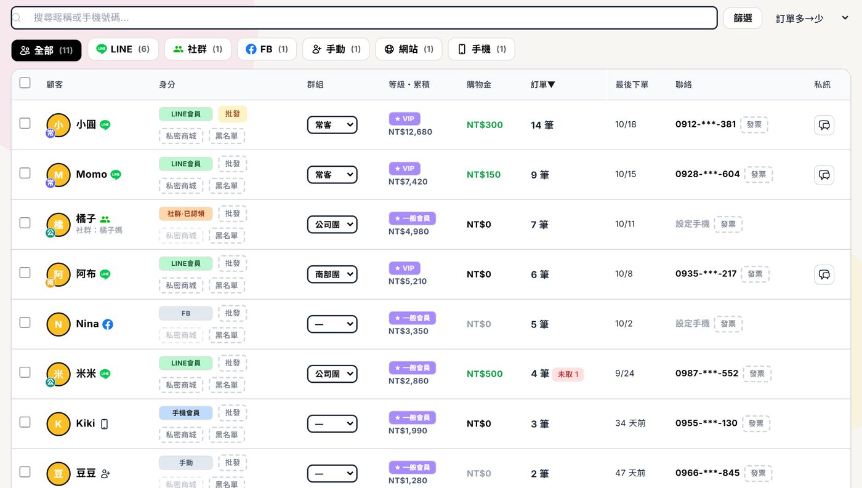Filter by FB (1) tab
The image size is (862, 488).
[x=267, y=49]
